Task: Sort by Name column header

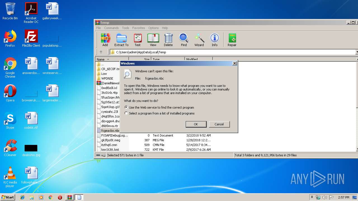Action: [112, 59]
